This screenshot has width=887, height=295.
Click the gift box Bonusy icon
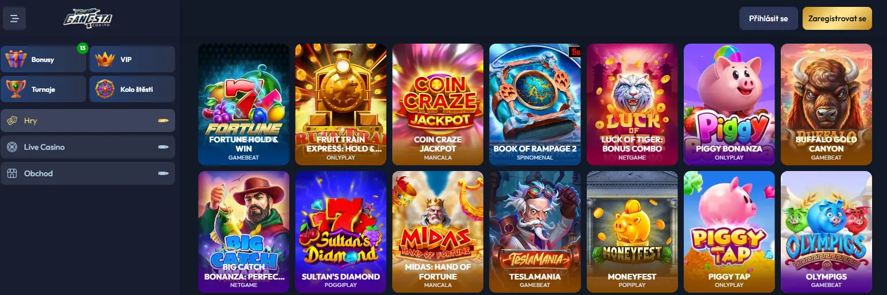(16, 59)
